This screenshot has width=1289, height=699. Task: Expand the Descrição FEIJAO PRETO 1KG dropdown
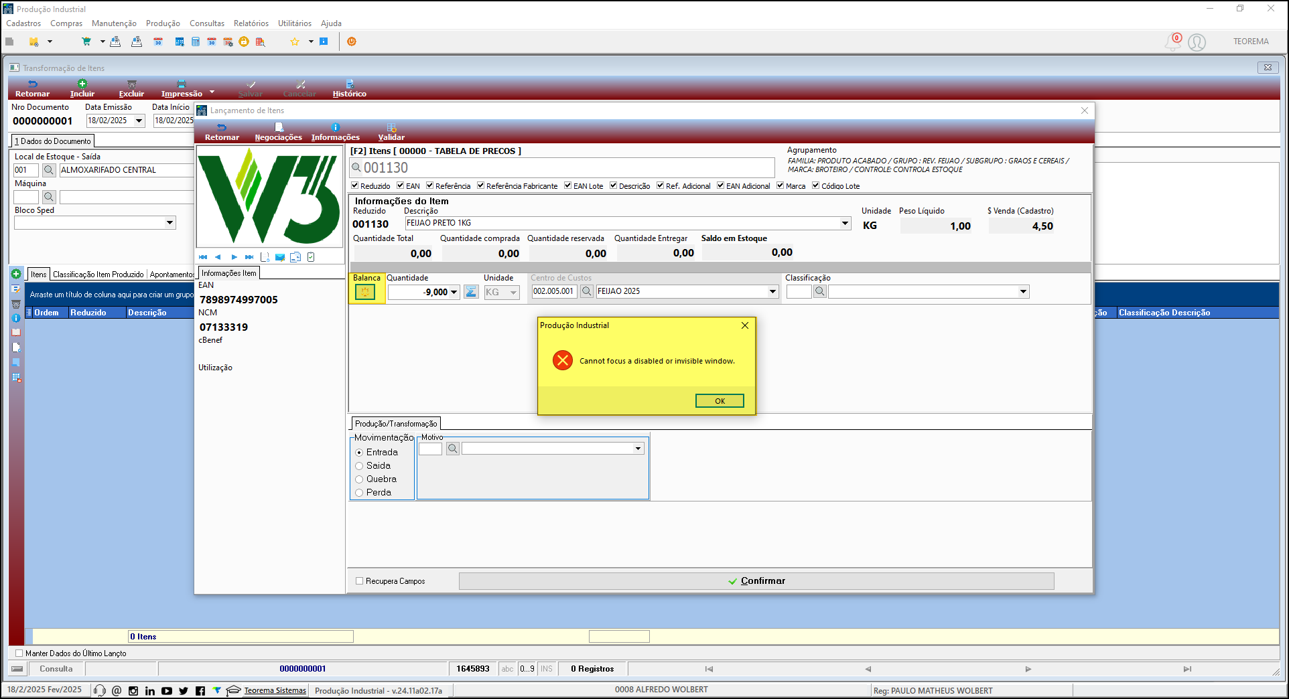pos(845,224)
